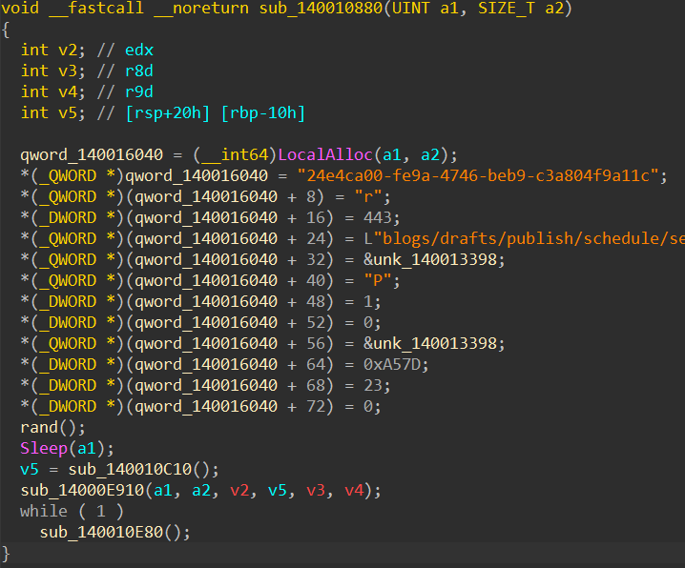Screen dimensions: 685x568
Task: Select the UINT a1 parameter in signature
Action: (425, 8)
